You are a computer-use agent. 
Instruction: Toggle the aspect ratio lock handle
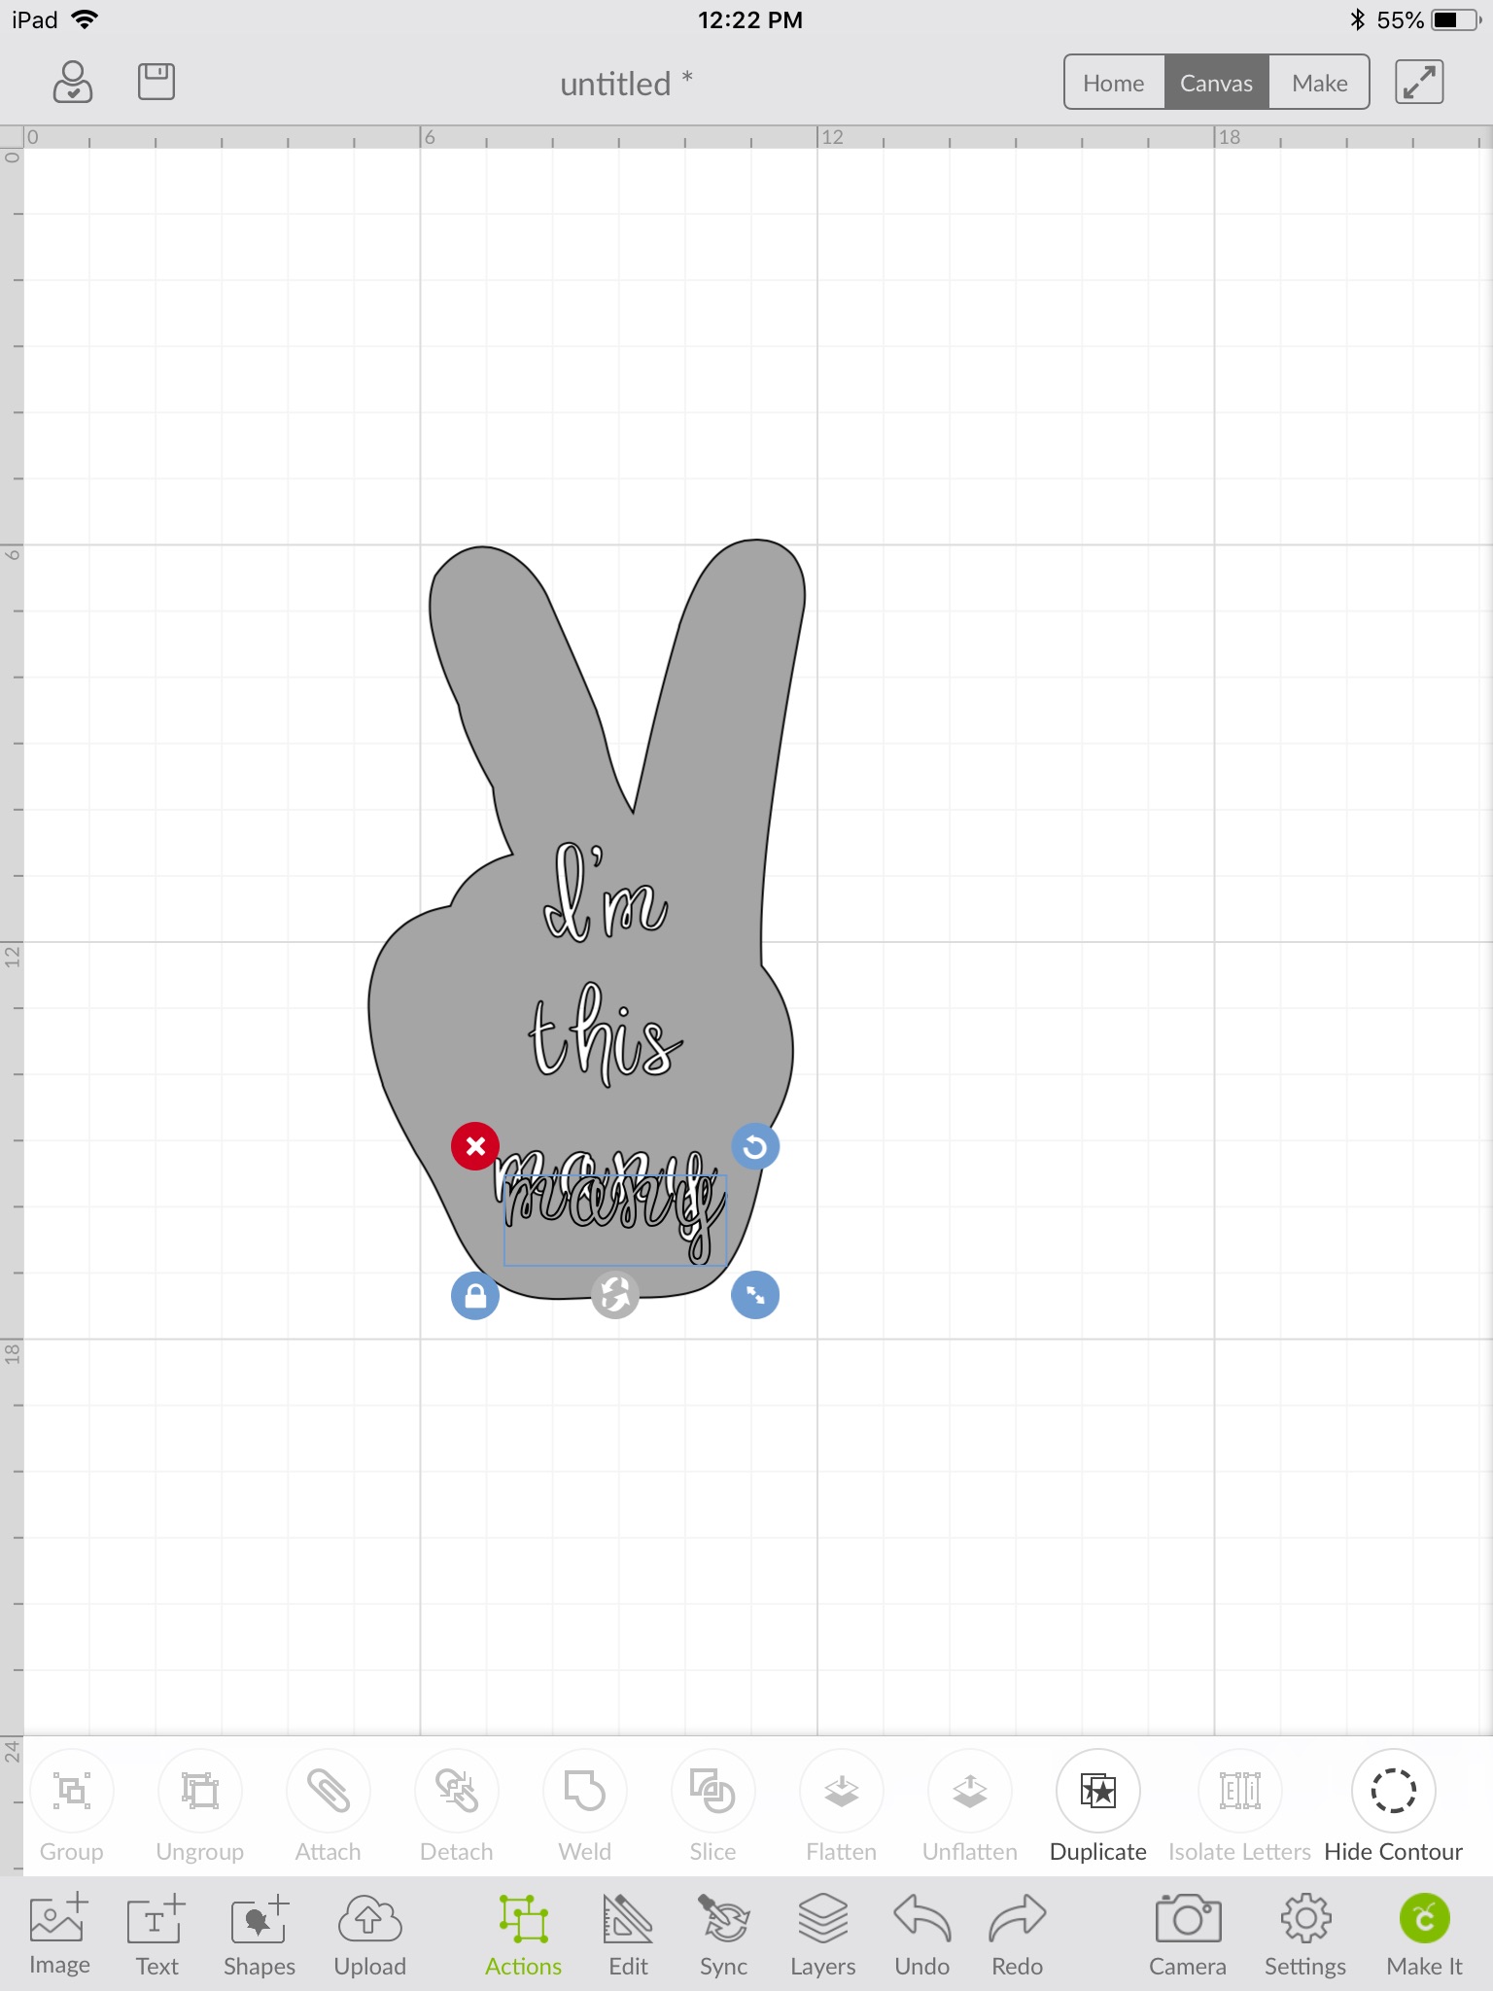click(x=475, y=1296)
